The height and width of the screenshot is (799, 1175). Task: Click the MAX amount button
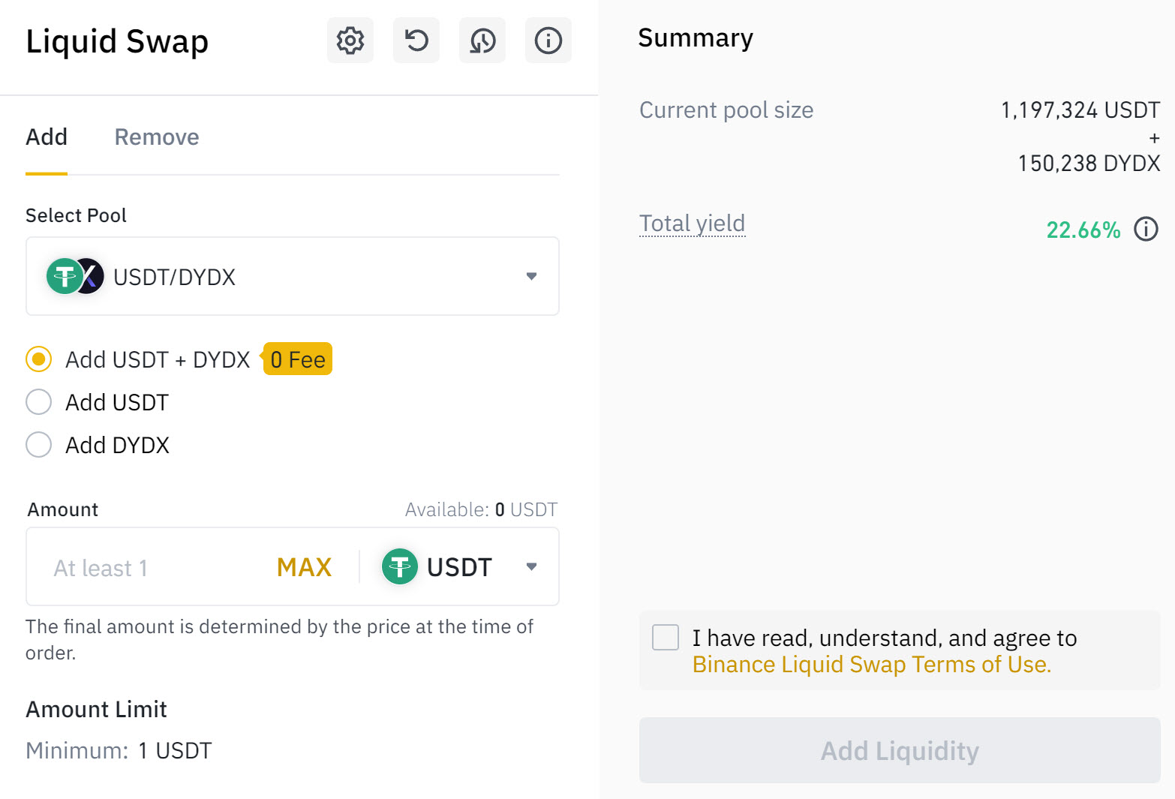(304, 567)
